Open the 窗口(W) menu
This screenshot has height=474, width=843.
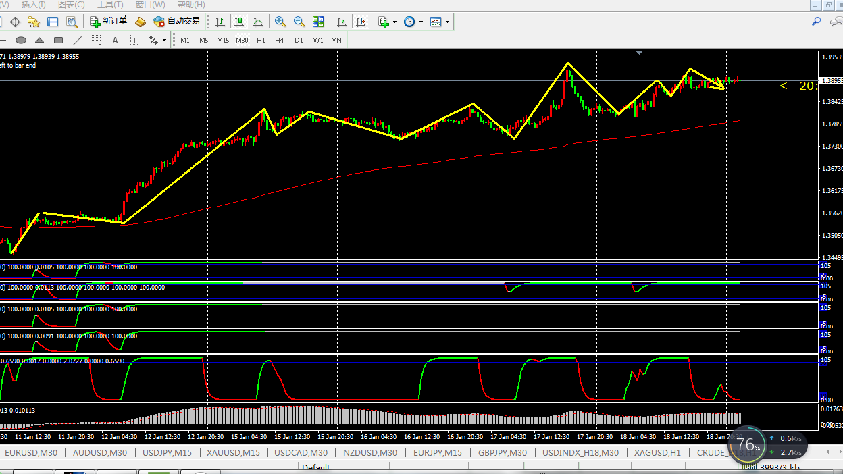pyautogui.click(x=150, y=5)
